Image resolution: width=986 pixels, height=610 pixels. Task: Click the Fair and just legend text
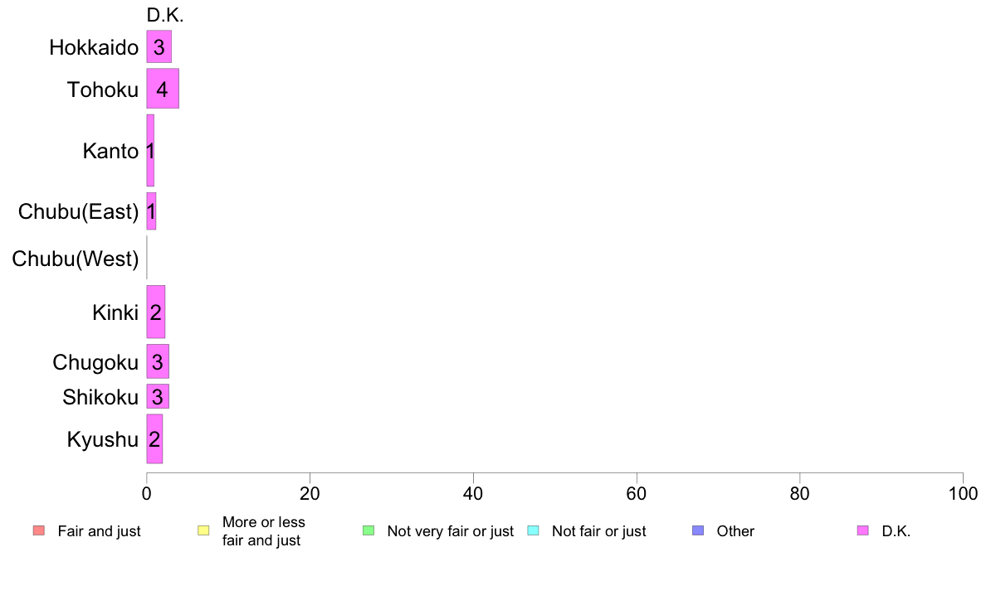click(x=99, y=531)
